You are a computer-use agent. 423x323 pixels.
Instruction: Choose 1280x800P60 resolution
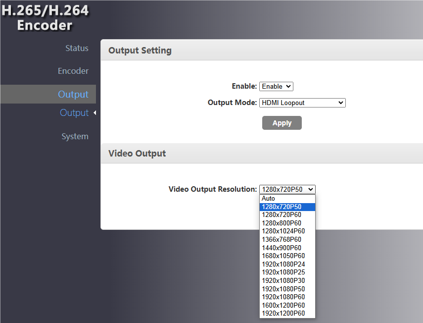coord(287,223)
